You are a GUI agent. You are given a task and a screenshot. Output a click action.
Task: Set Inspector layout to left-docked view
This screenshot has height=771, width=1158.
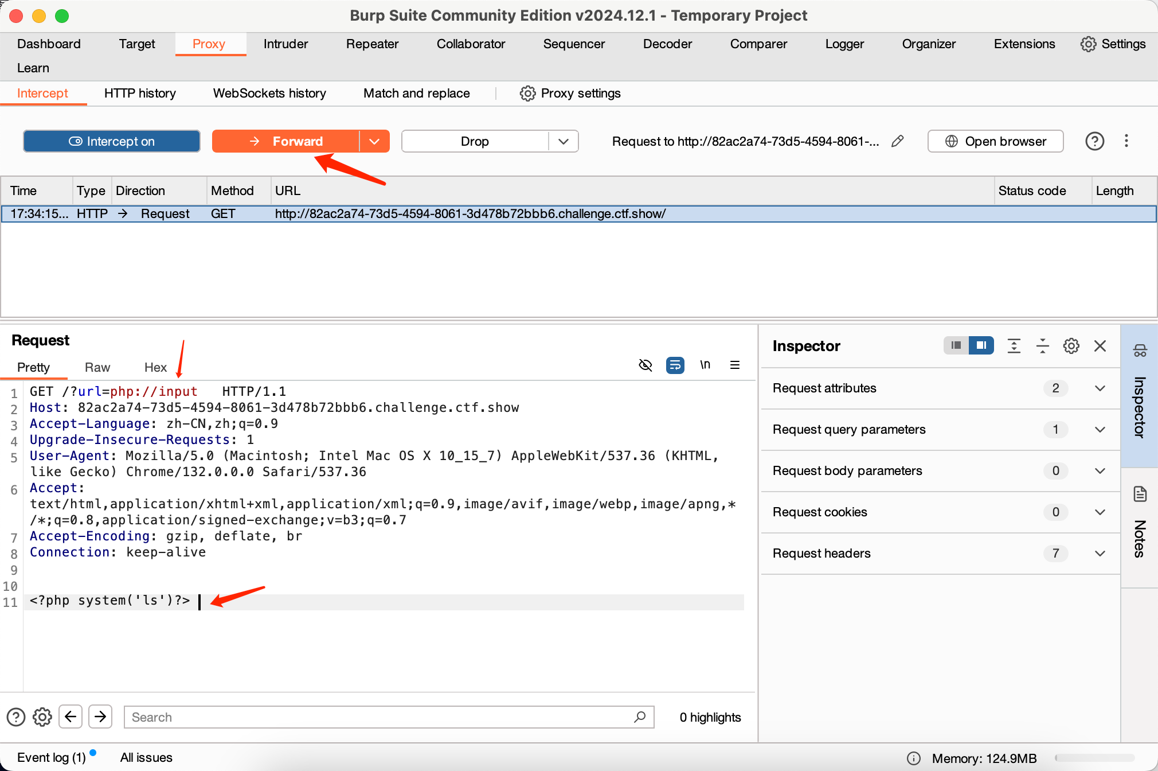pos(956,345)
